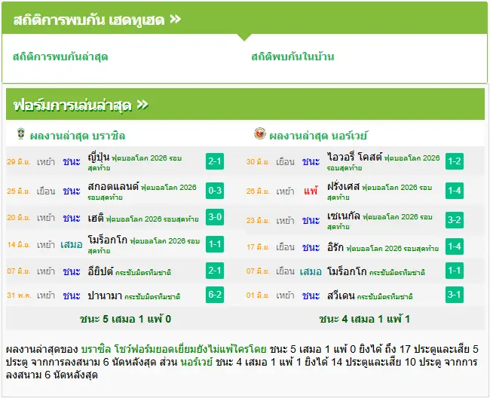Click ฟุตบอลโลก 2026 รอบสุดท้าย label beside เฮติ
Viewport: 490px width, 398px height.
pyautogui.click(x=152, y=219)
